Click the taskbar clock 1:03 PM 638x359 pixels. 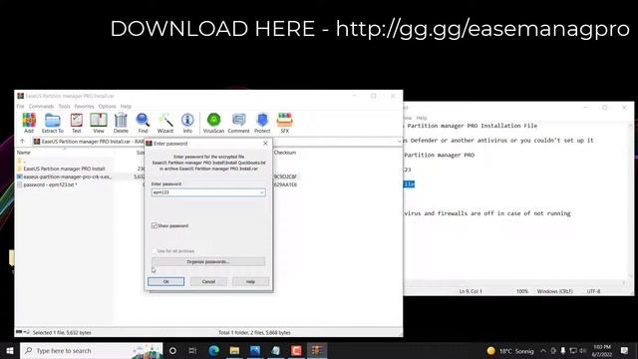point(602,350)
